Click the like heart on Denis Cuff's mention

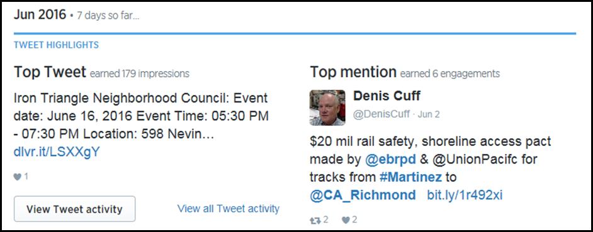pos(345,220)
